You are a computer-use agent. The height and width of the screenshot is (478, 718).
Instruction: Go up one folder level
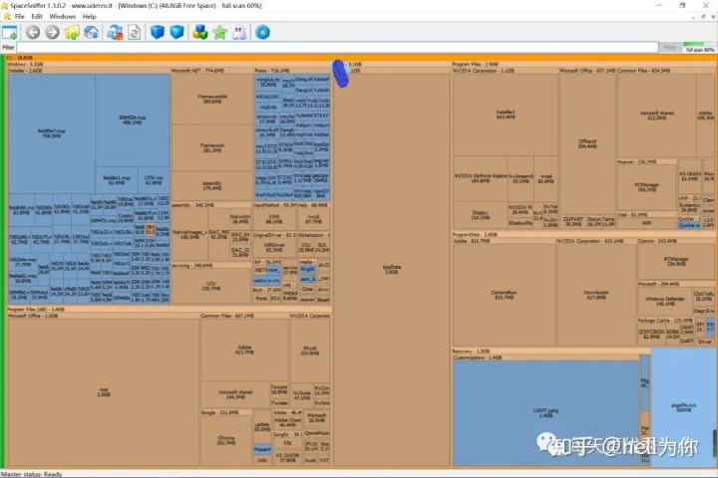tap(72, 32)
